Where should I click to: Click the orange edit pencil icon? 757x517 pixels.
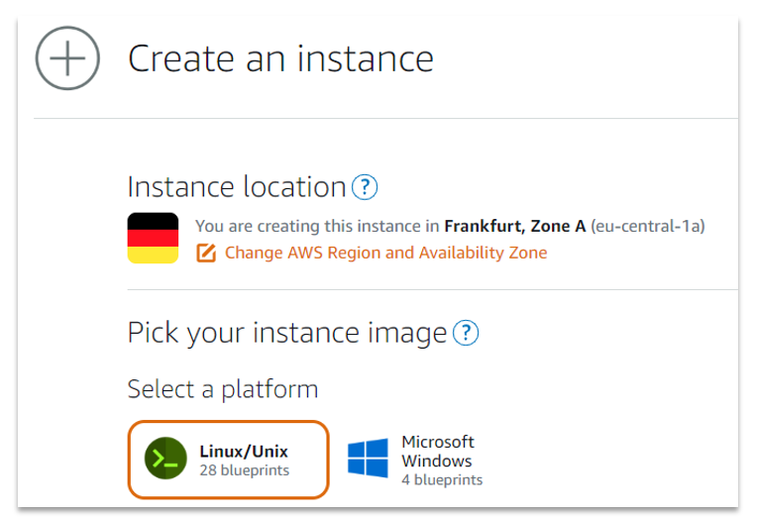tap(206, 254)
